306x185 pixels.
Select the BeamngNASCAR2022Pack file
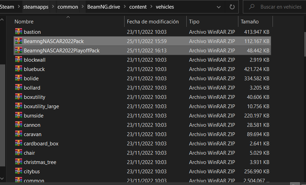pos(142,41)
